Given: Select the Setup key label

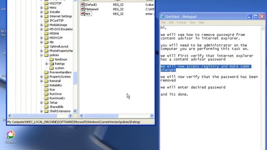Looking at the screenshot, I should 53,102.
